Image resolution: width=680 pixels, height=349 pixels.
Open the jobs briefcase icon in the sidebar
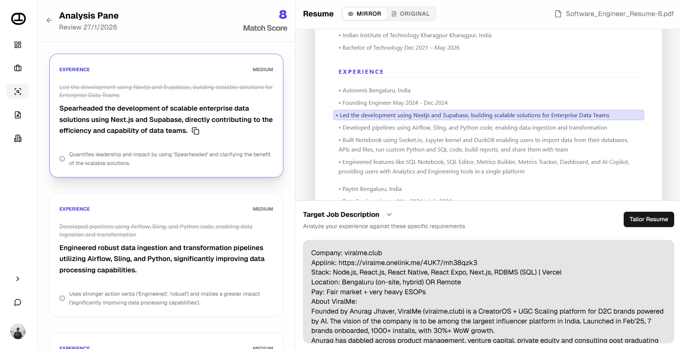tap(18, 68)
